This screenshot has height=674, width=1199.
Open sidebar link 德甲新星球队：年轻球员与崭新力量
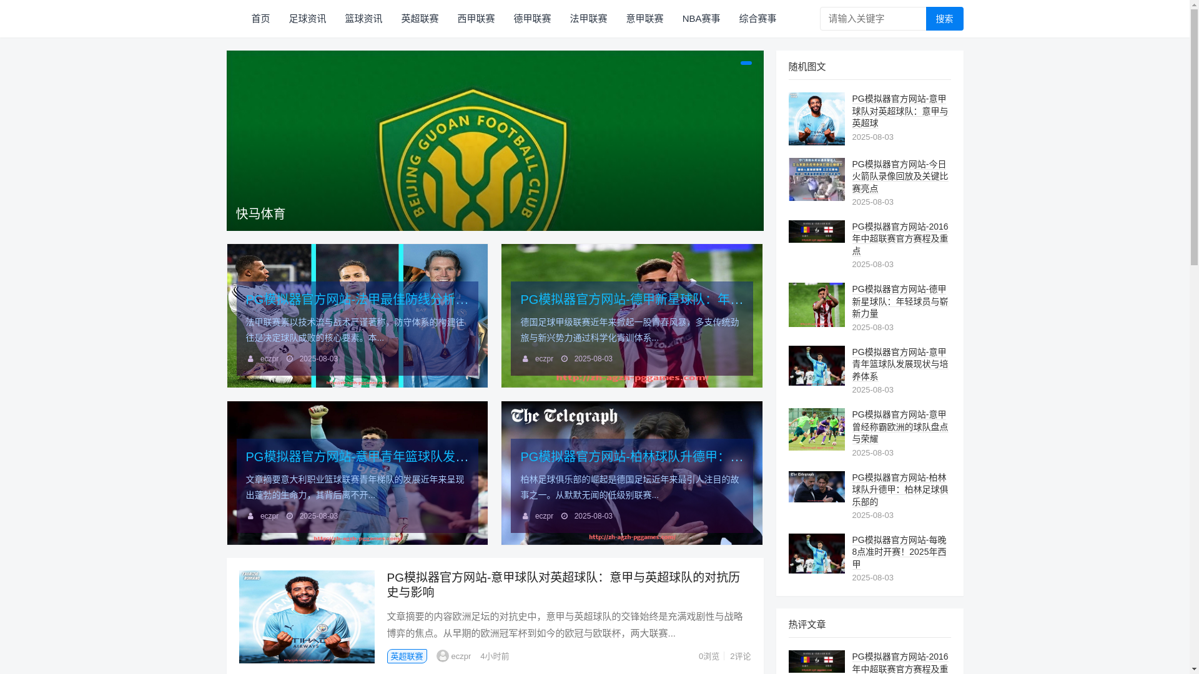tap(900, 301)
